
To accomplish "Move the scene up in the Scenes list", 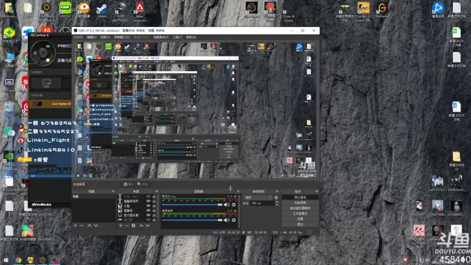I will coord(89,226).
